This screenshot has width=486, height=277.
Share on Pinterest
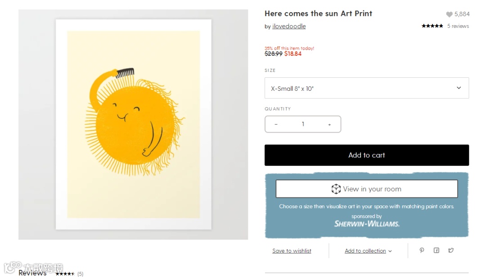click(x=422, y=250)
